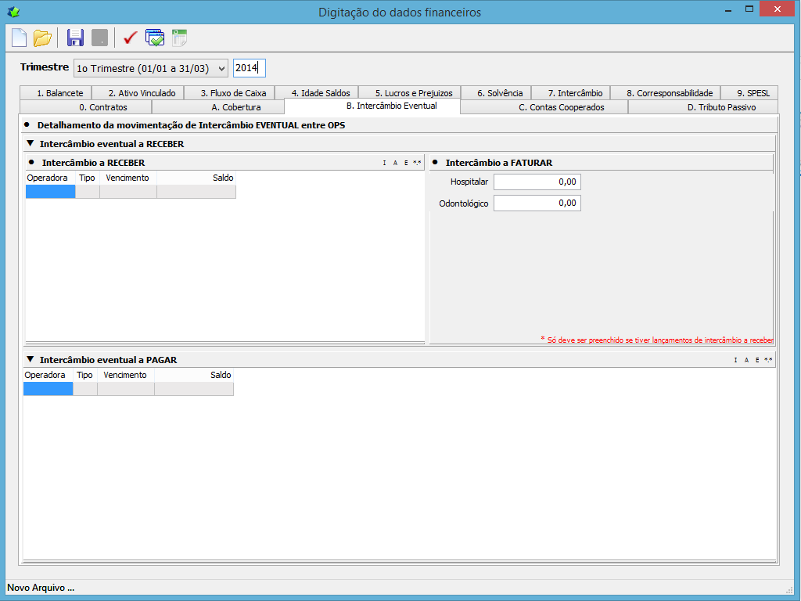Click the 'Novo Arquivo ...' status bar text
The height and width of the screenshot is (601, 801).
pyautogui.click(x=41, y=588)
